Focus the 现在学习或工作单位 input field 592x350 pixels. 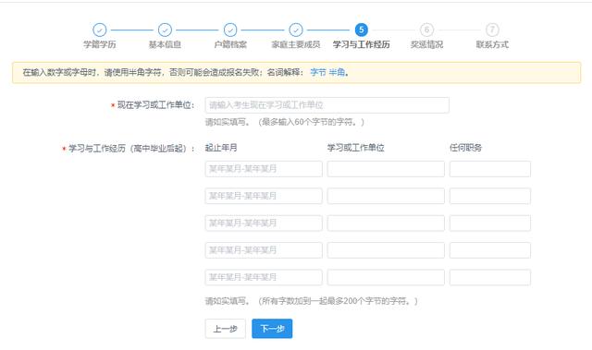327,105
